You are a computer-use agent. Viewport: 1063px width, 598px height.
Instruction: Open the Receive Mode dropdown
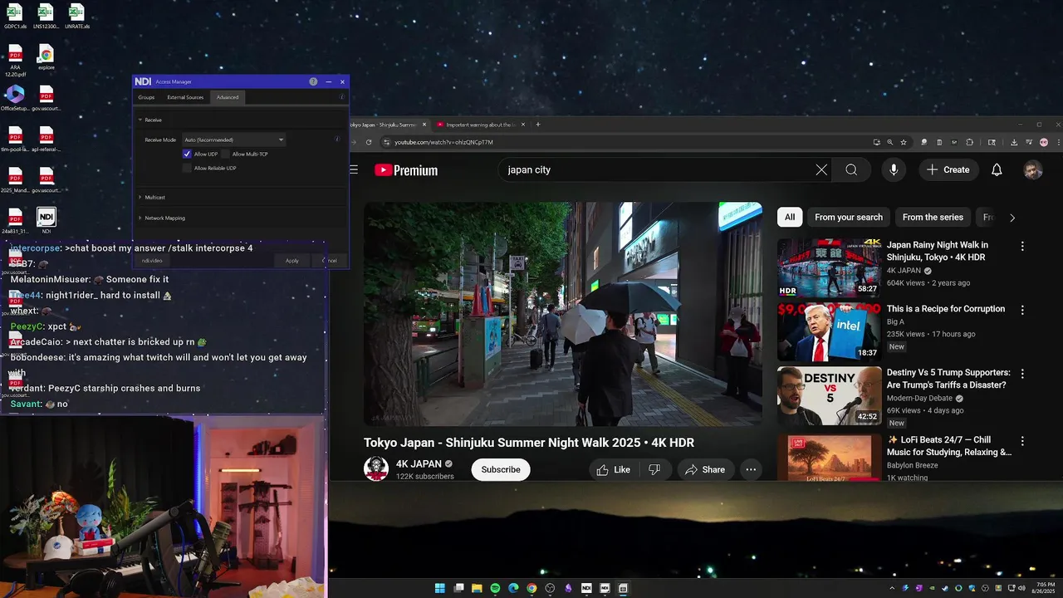point(234,140)
